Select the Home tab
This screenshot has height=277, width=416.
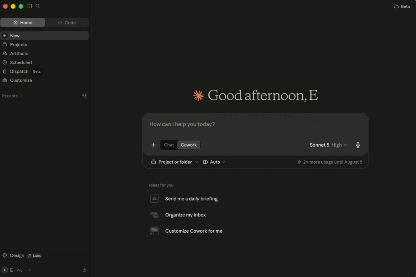(x=23, y=23)
